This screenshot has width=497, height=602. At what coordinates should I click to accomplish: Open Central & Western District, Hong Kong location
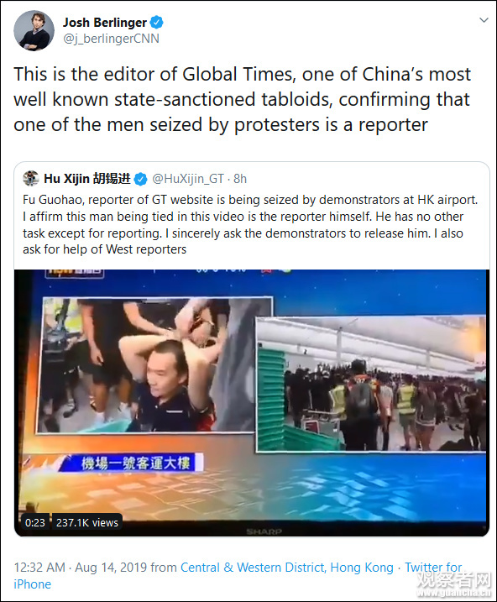coord(287,568)
